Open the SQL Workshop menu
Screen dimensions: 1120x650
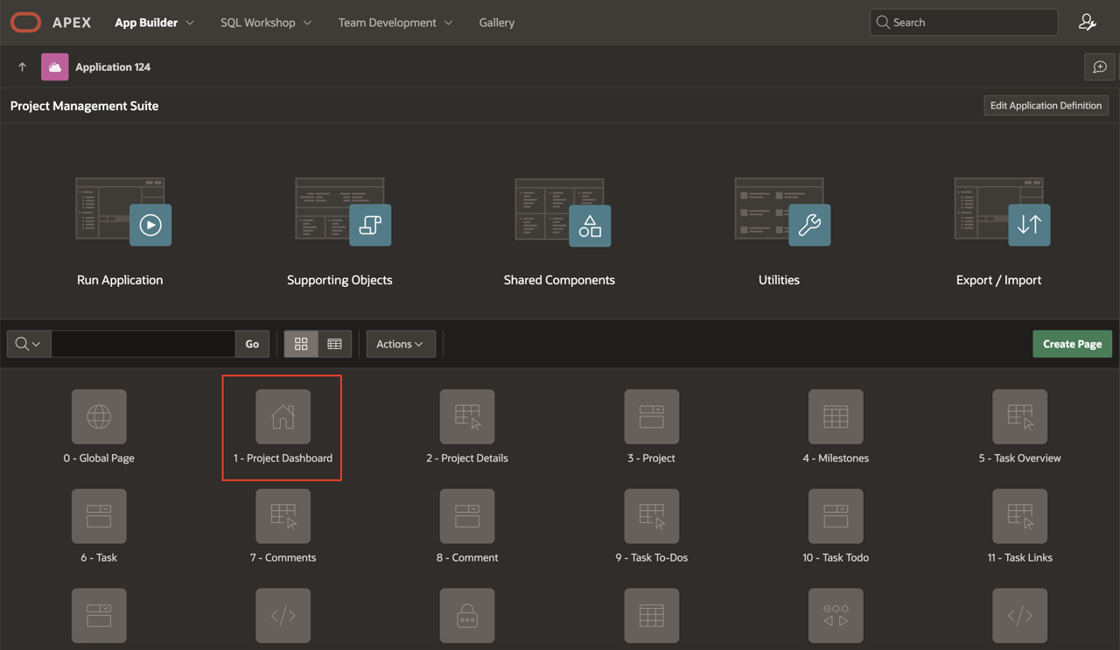coord(265,23)
